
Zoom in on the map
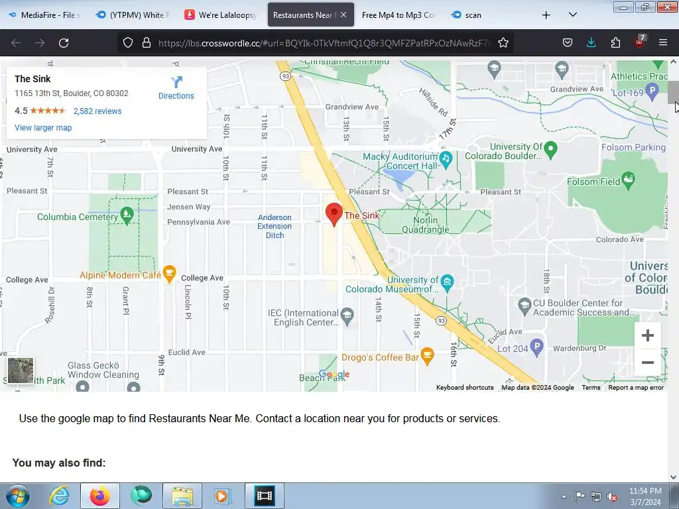click(x=647, y=335)
